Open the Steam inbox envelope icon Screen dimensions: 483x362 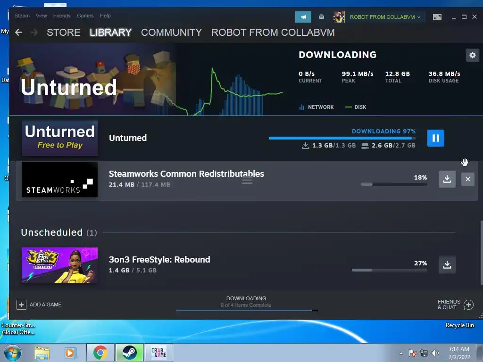coord(321,16)
